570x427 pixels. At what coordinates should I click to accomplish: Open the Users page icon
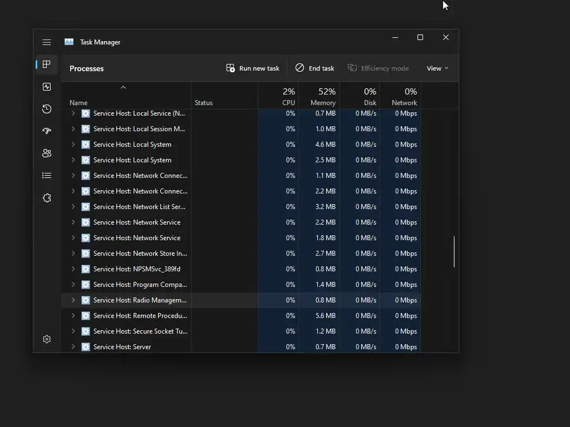(x=47, y=153)
